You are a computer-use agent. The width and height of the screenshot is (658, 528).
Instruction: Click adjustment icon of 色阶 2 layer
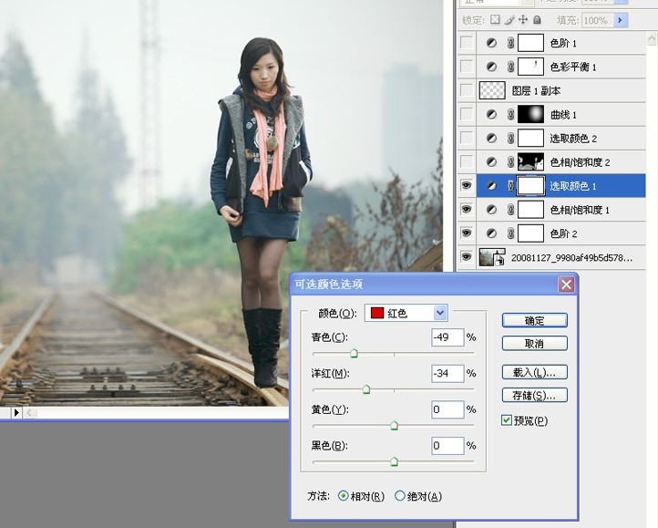click(491, 233)
